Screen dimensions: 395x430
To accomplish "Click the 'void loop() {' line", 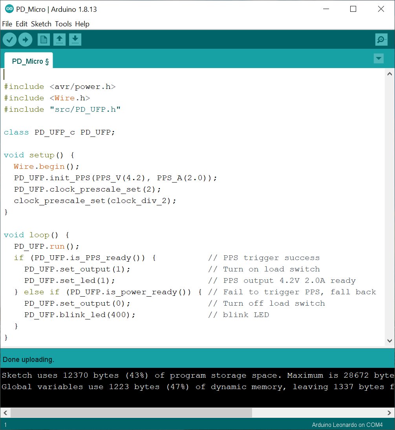I will tap(37, 235).
